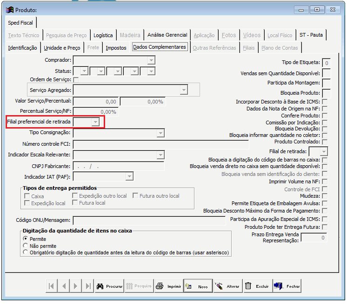Check the Ordem de Serviço checkbox
Image resolution: width=347 pixels, height=304 pixels.
(76, 80)
